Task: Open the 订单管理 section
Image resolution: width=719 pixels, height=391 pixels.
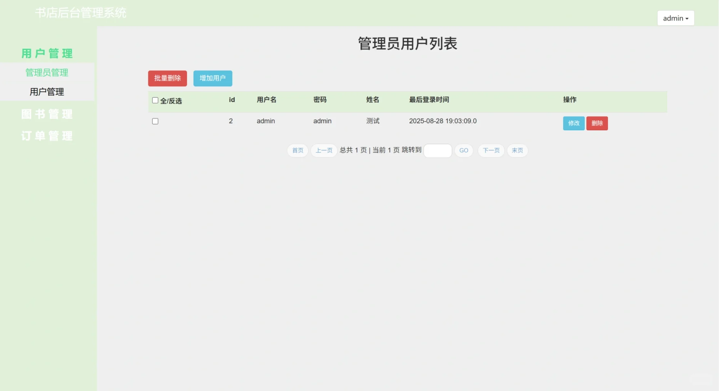Action: tap(47, 136)
